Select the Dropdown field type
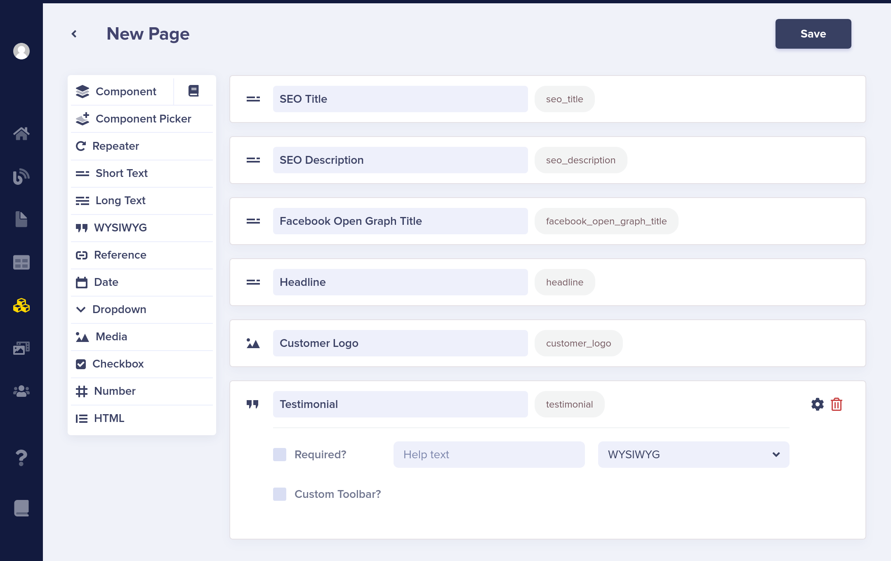891x561 pixels. point(119,309)
